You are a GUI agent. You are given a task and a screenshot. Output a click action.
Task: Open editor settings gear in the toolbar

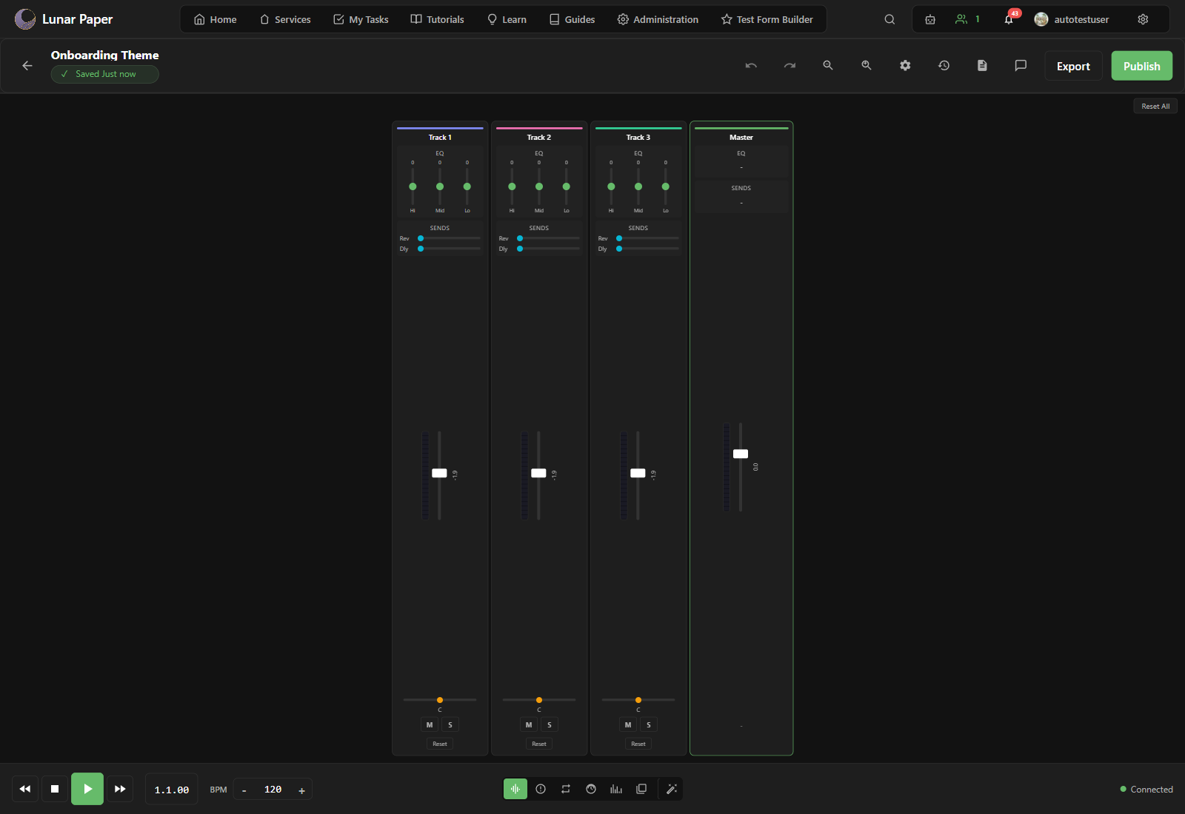tap(905, 66)
